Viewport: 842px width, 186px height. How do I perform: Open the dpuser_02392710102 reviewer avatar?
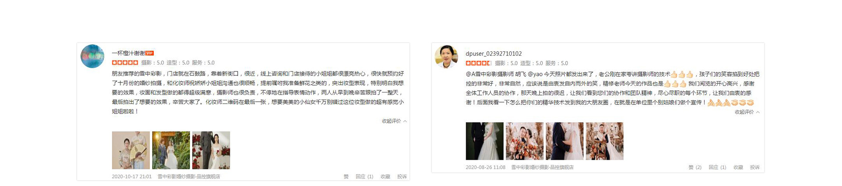point(446,57)
